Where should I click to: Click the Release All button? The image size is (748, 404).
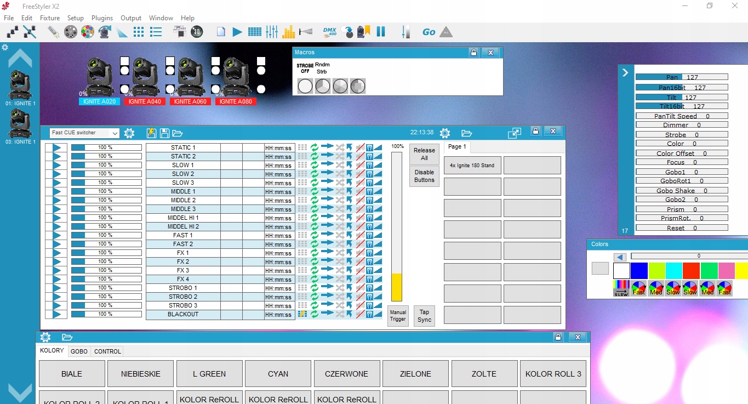tap(424, 154)
